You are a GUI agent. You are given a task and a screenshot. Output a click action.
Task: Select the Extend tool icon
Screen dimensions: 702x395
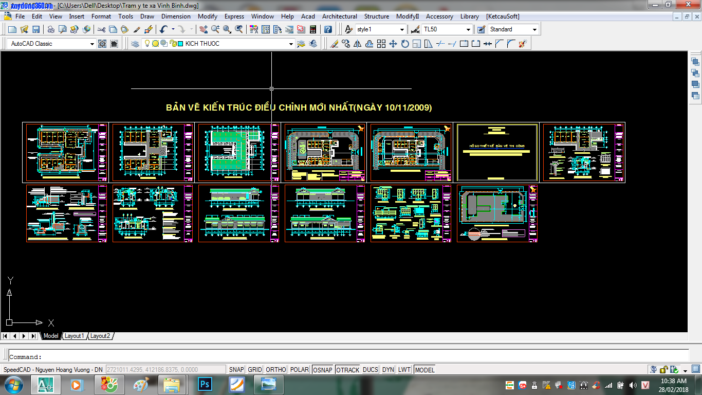(x=452, y=44)
